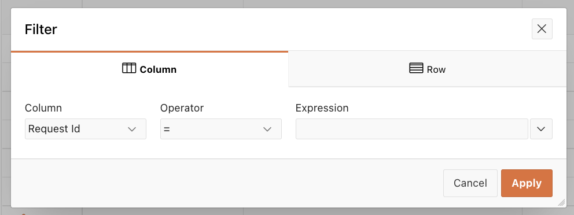Click the chevron in the Operator select
Screen dimensions: 574x215
click(x=267, y=129)
